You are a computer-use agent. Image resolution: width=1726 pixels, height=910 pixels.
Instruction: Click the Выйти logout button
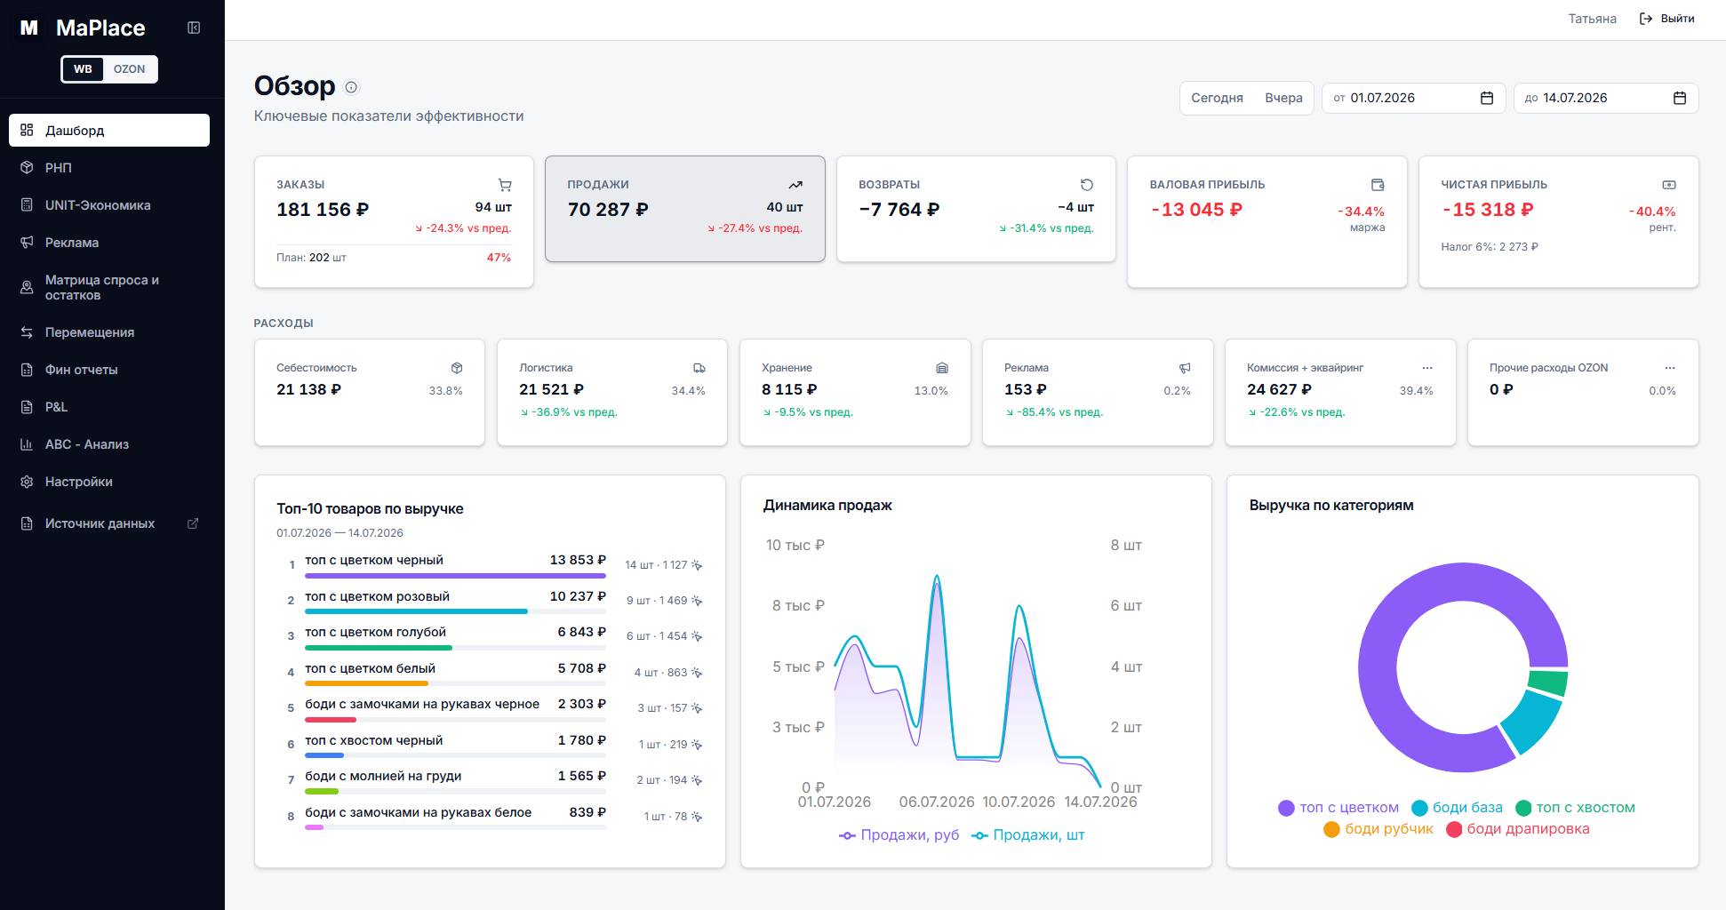pos(1667,19)
